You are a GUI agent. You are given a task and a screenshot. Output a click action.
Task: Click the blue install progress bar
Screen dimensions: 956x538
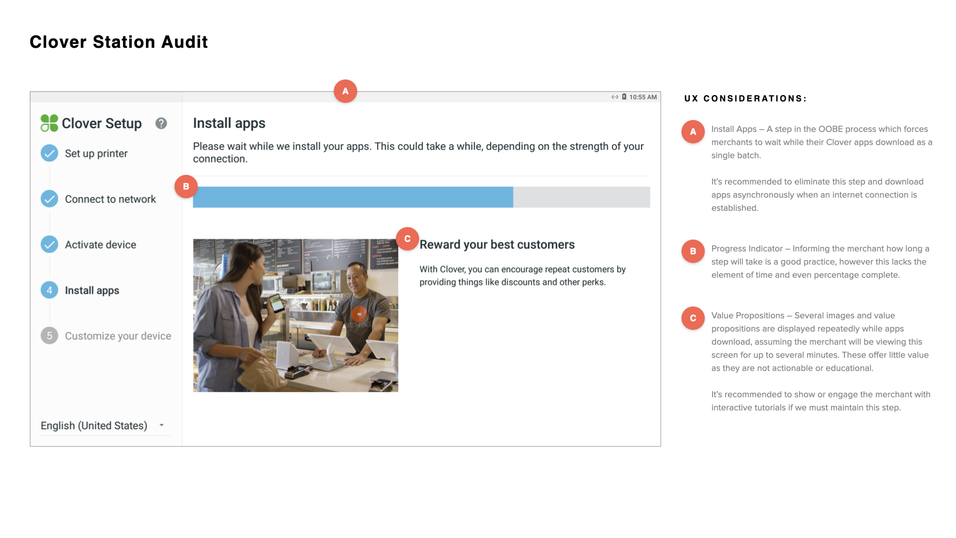tap(353, 197)
